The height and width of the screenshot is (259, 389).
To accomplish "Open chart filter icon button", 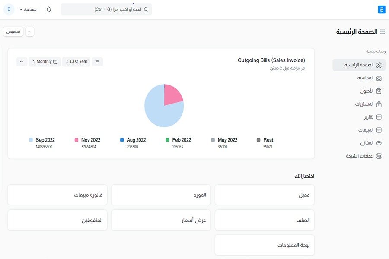I will [x=97, y=62].
